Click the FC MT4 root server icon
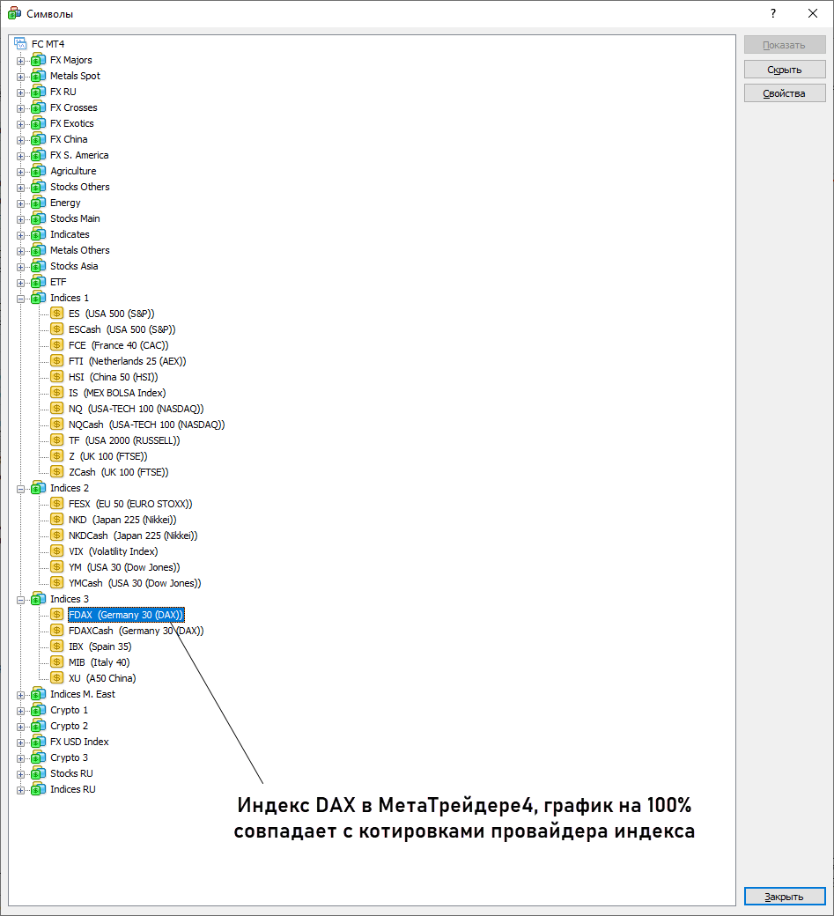The height and width of the screenshot is (916, 834). point(21,44)
